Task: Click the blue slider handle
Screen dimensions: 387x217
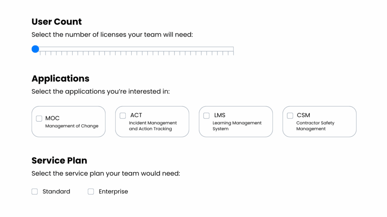Action: point(35,49)
